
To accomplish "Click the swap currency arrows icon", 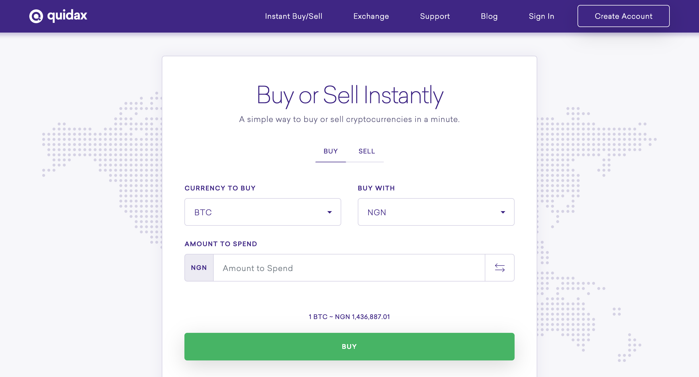I will (500, 268).
